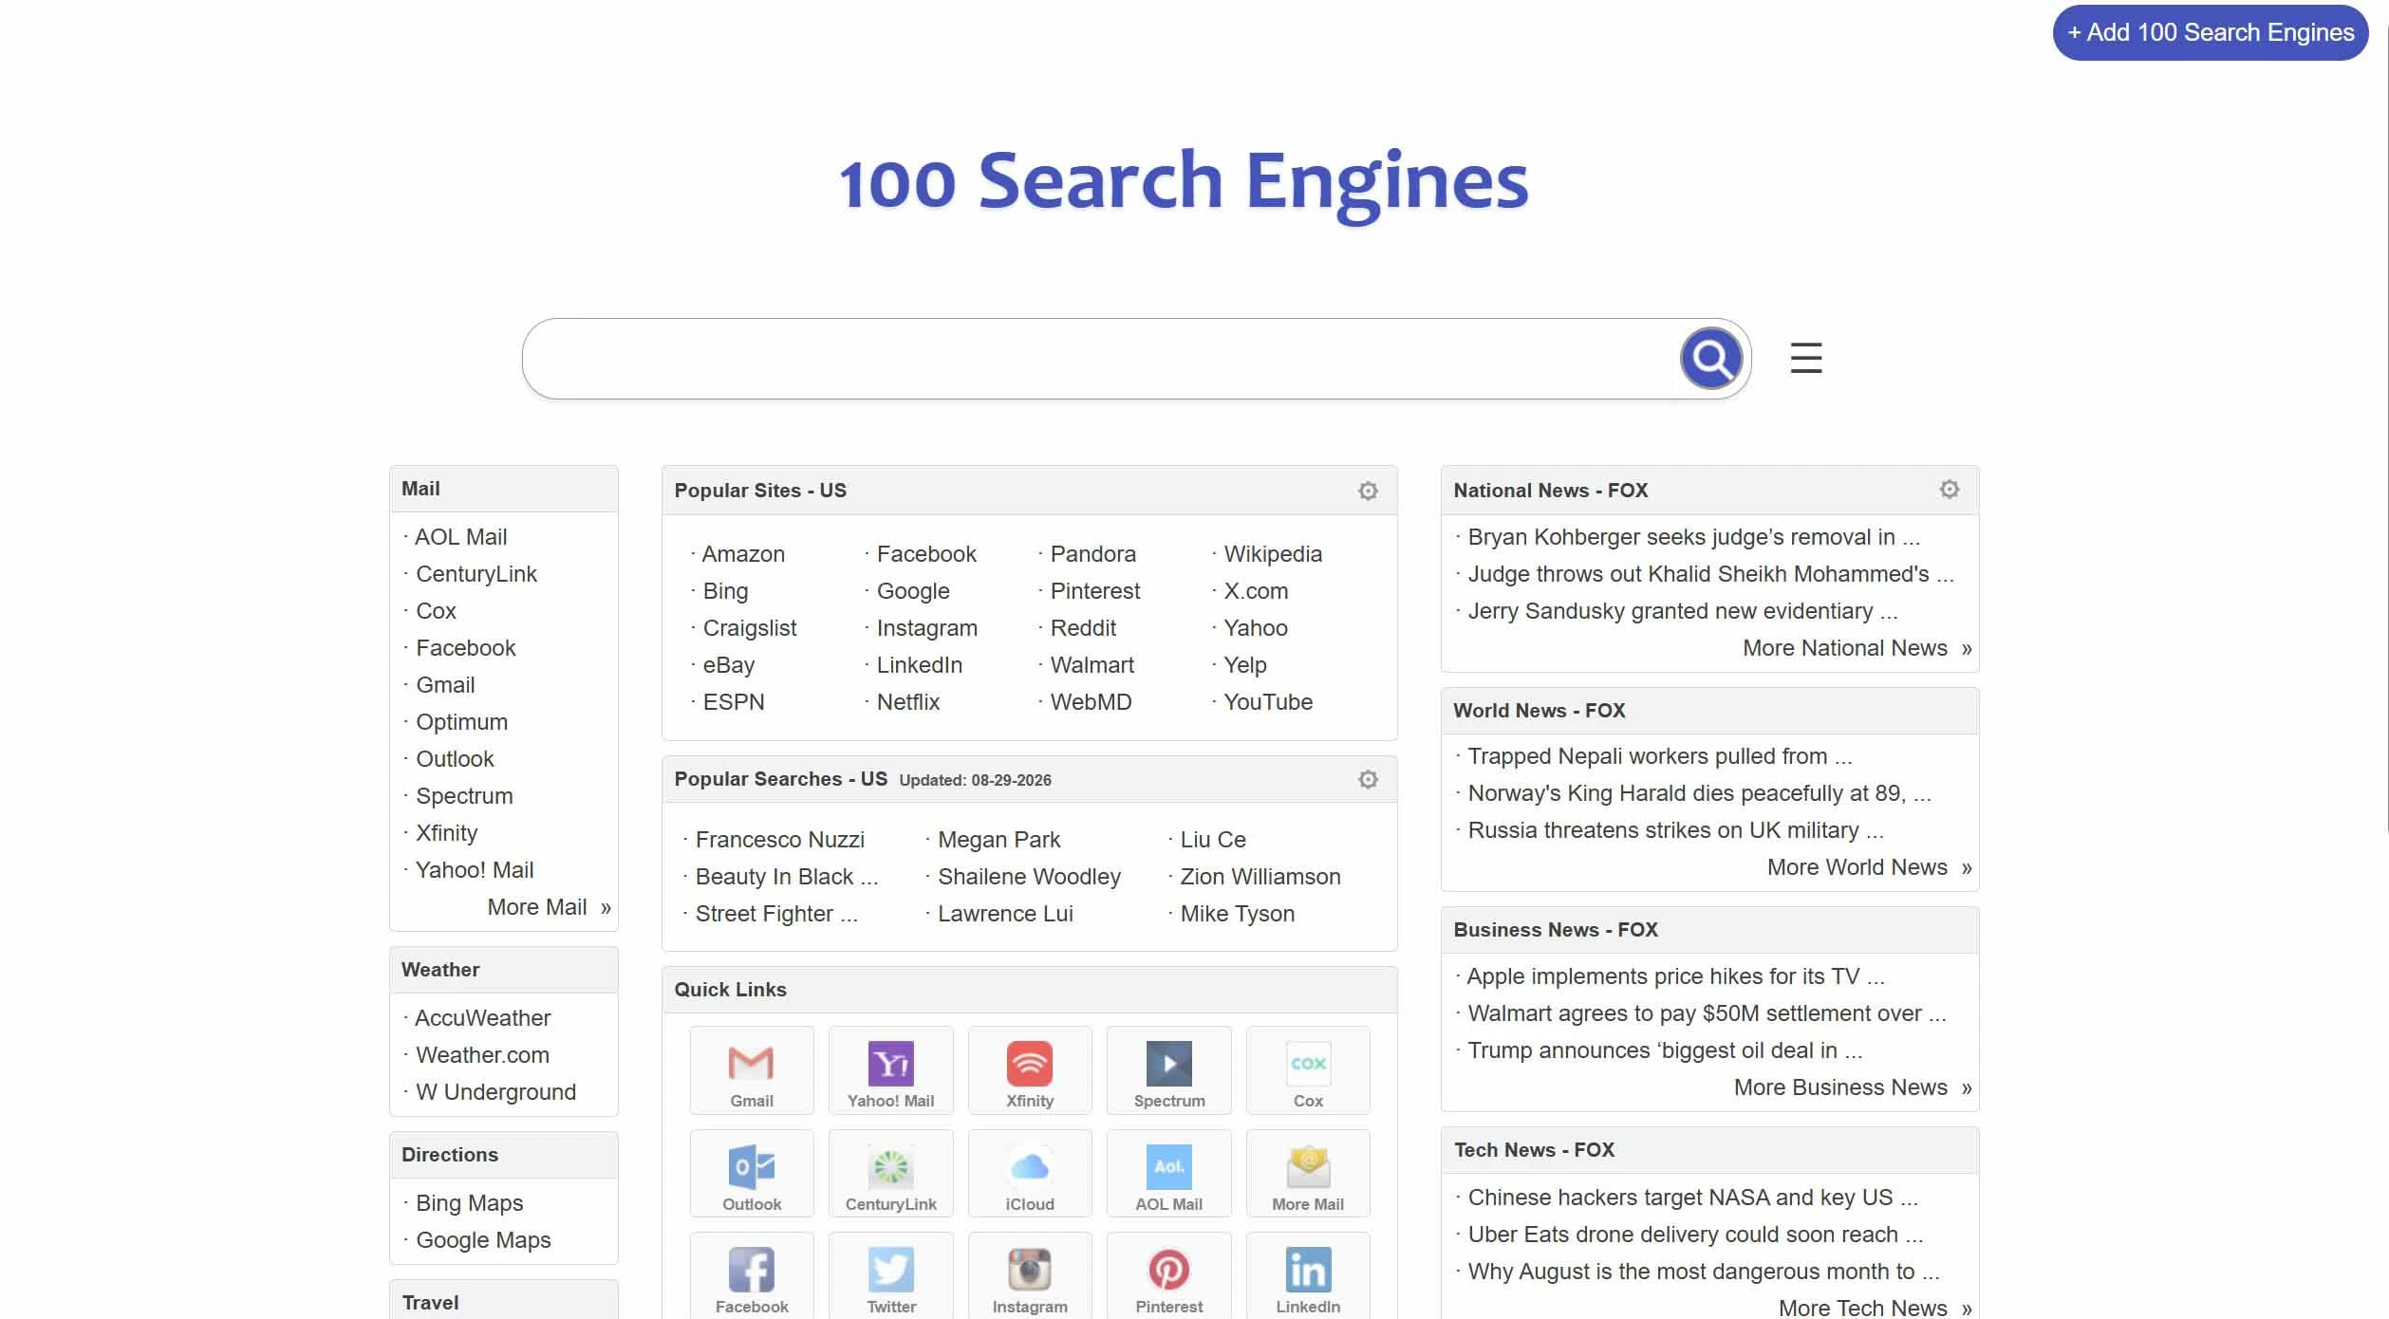Click the blue magnifier search button

(x=1710, y=359)
